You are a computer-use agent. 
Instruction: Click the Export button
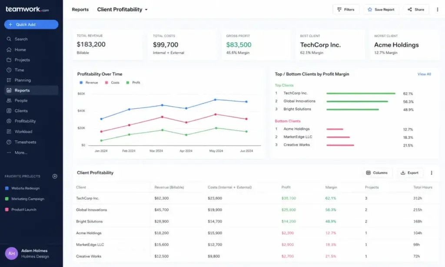point(409,173)
